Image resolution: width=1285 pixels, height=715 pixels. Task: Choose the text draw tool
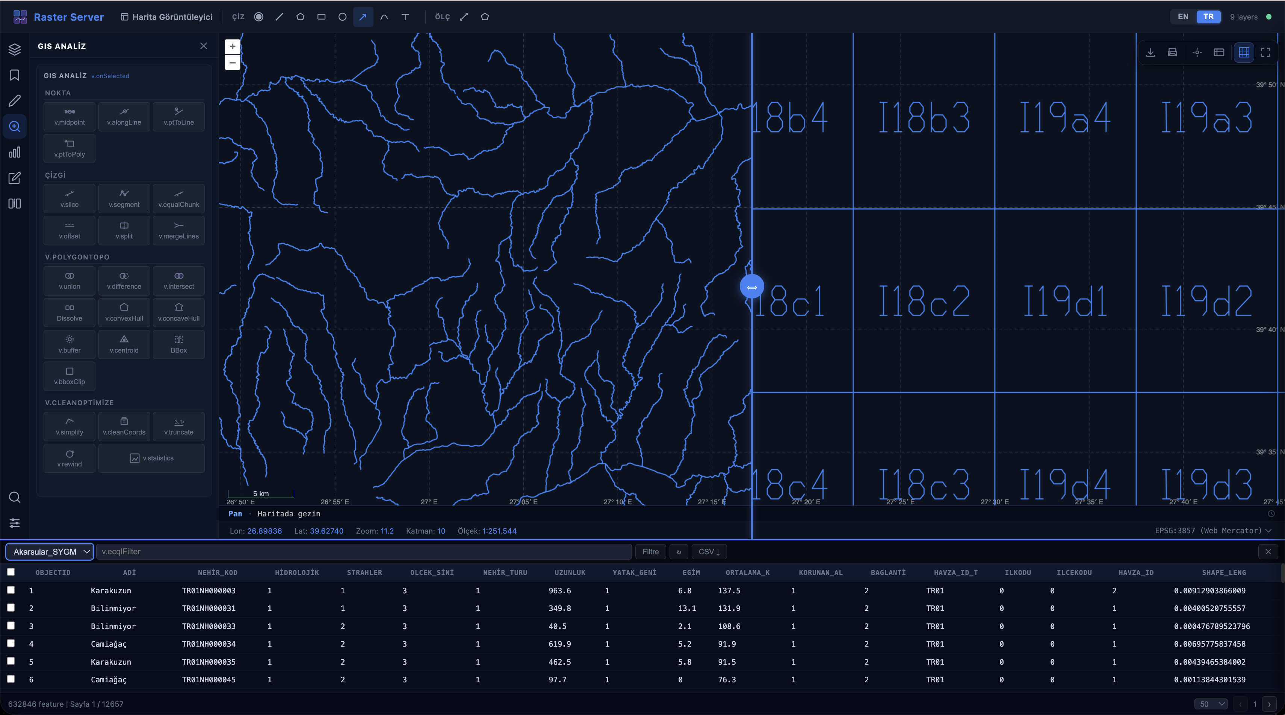[405, 17]
